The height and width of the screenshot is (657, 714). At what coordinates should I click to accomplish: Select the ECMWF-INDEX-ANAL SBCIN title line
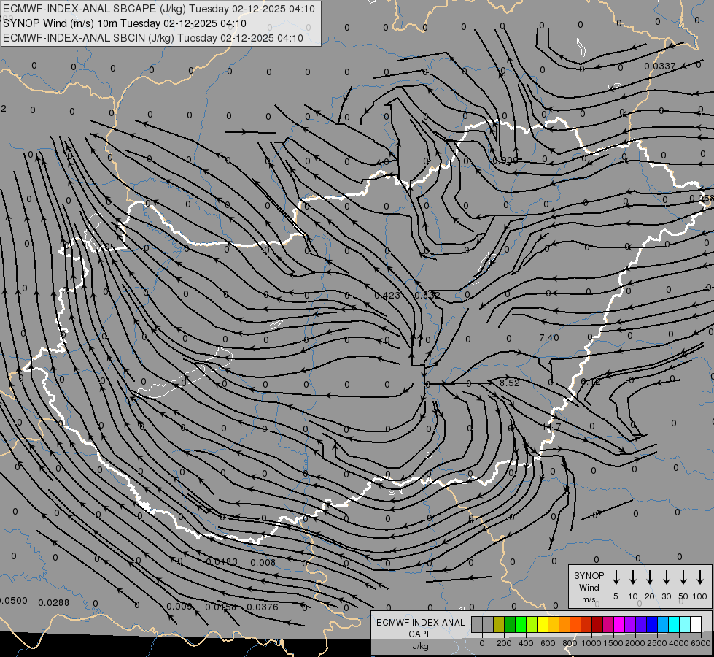(x=153, y=38)
